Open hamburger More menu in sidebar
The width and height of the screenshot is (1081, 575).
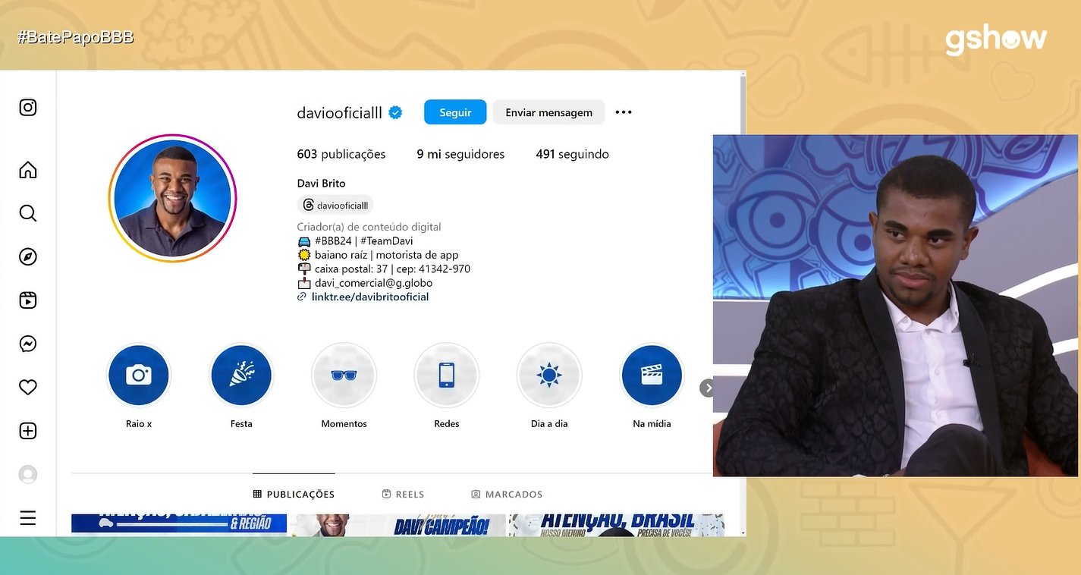pyautogui.click(x=28, y=518)
